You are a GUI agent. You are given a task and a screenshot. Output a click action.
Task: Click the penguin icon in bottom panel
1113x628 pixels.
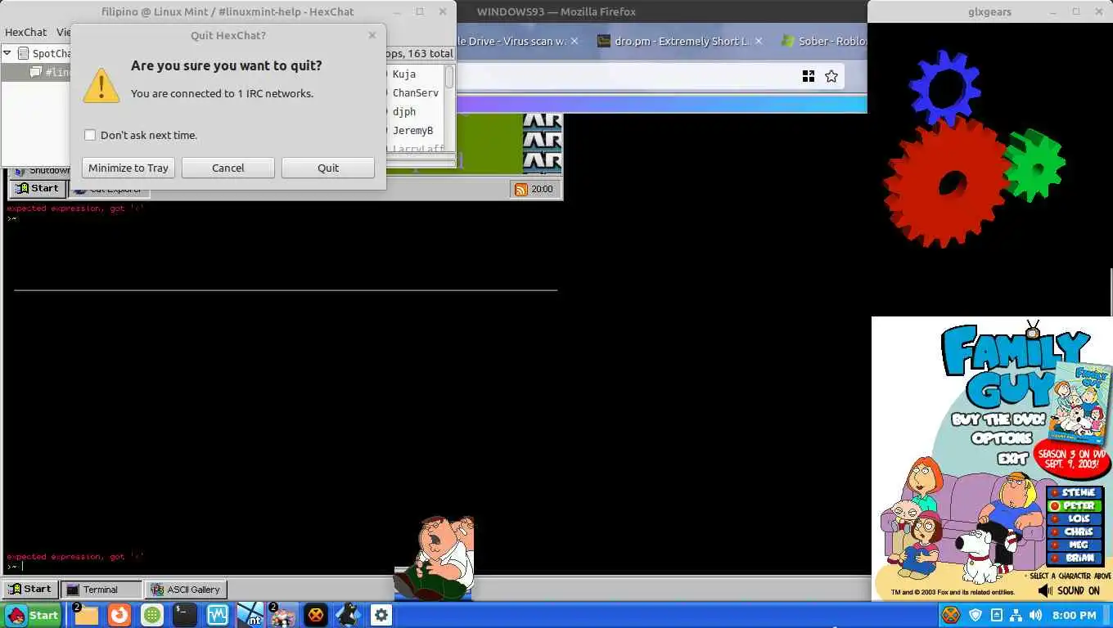pos(349,615)
